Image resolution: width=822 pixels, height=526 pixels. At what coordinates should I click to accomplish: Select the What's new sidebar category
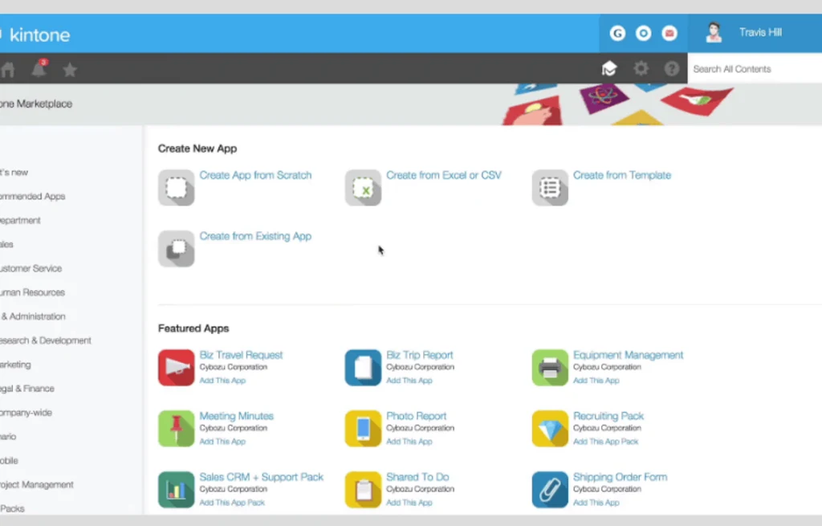[x=14, y=173]
